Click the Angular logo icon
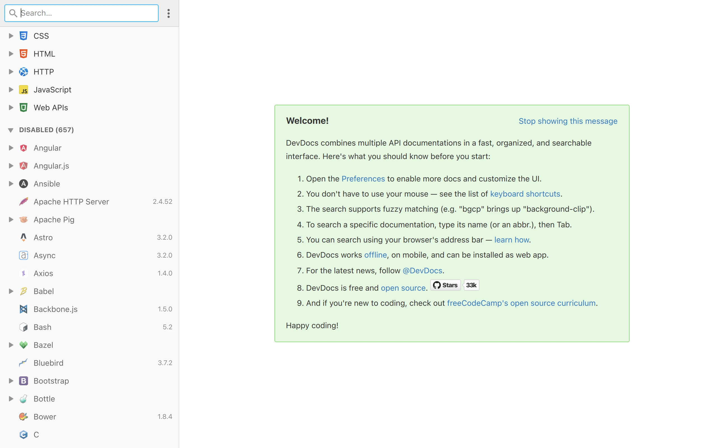This screenshot has width=717, height=448. pyautogui.click(x=24, y=148)
